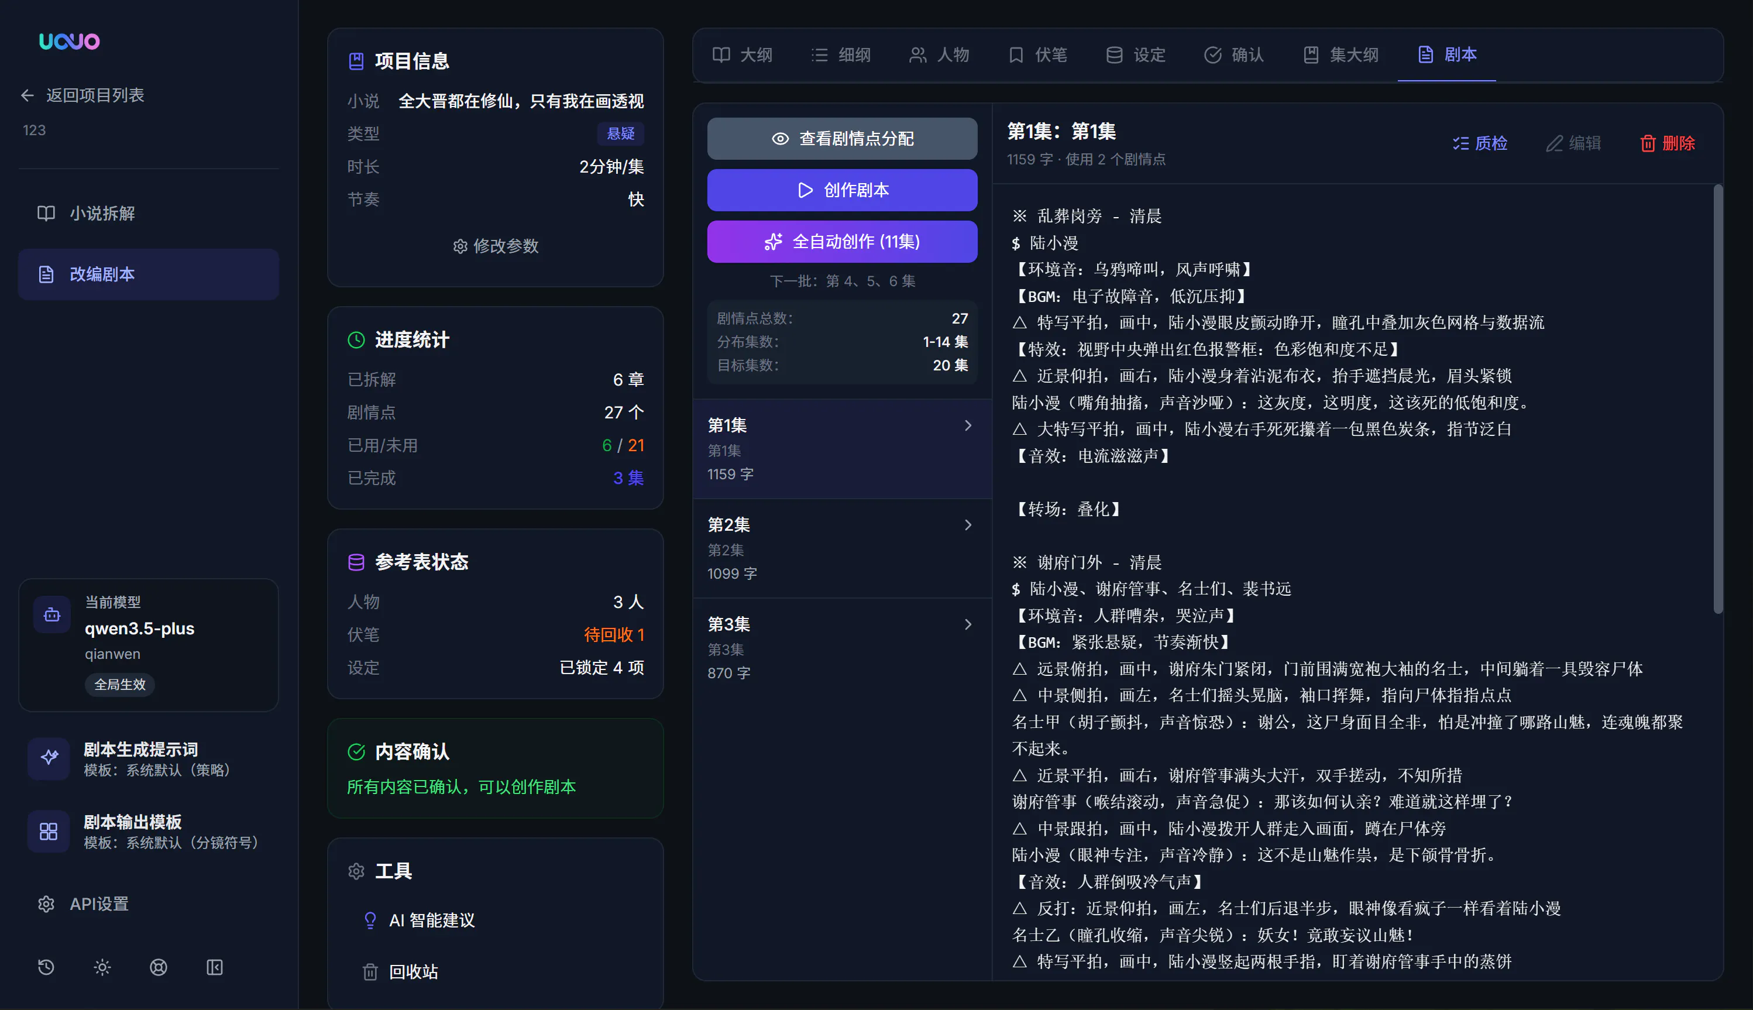Click the check icon beside 内容确认
This screenshot has height=1010, width=1753.
356,752
